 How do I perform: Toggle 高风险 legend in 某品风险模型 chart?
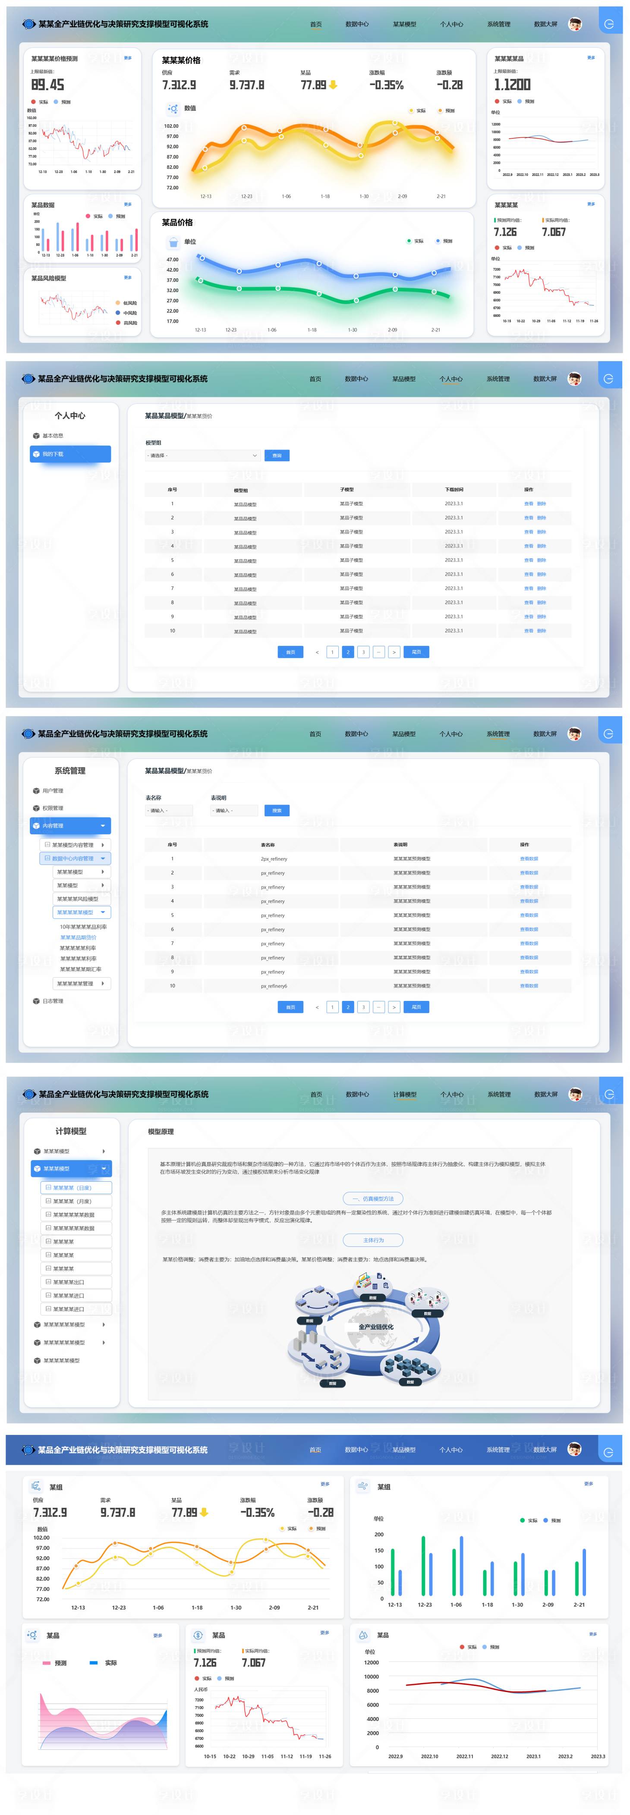(x=126, y=323)
